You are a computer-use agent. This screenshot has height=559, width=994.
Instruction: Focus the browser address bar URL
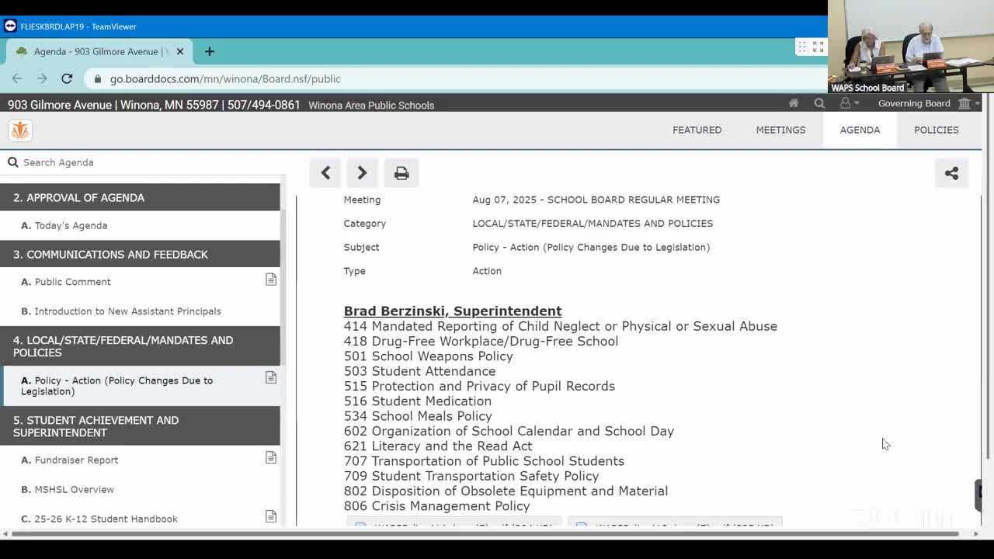[225, 78]
